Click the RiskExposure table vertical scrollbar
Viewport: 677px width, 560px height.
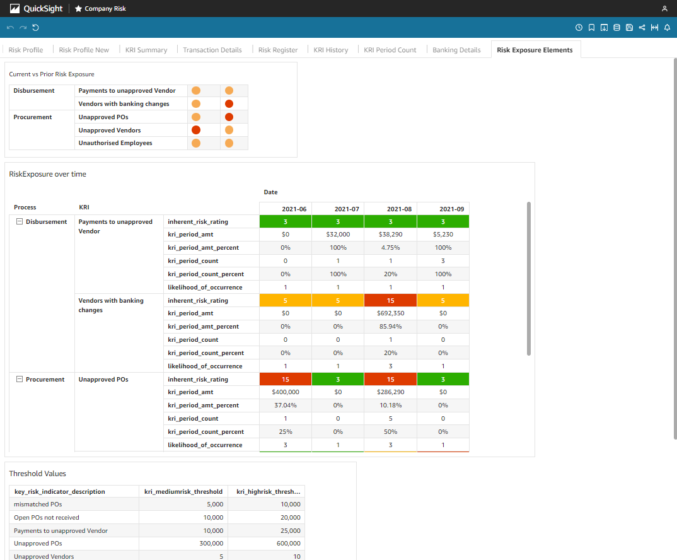pyautogui.click(x=529, y=279)
